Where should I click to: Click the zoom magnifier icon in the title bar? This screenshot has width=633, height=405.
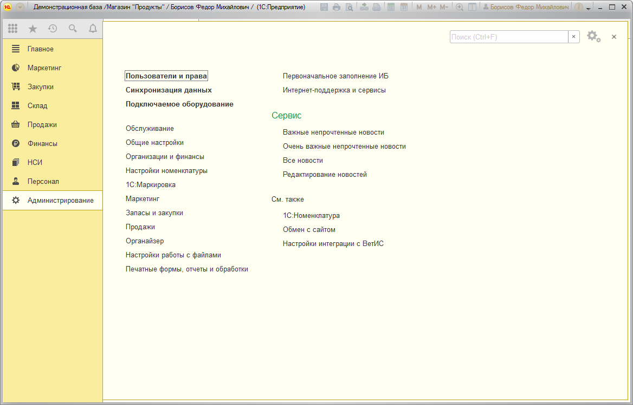[x=460, y=7]
